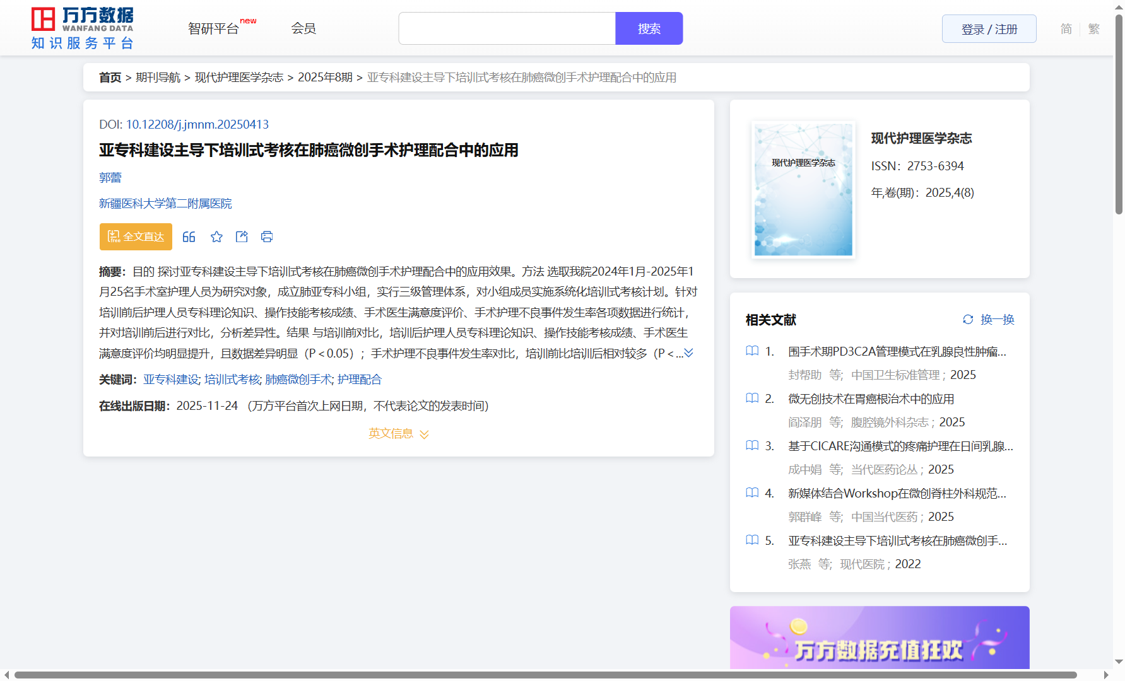This screenshot has width=1125, height=681.
Task: Click the print icon
Action: [x=267, y=236]
